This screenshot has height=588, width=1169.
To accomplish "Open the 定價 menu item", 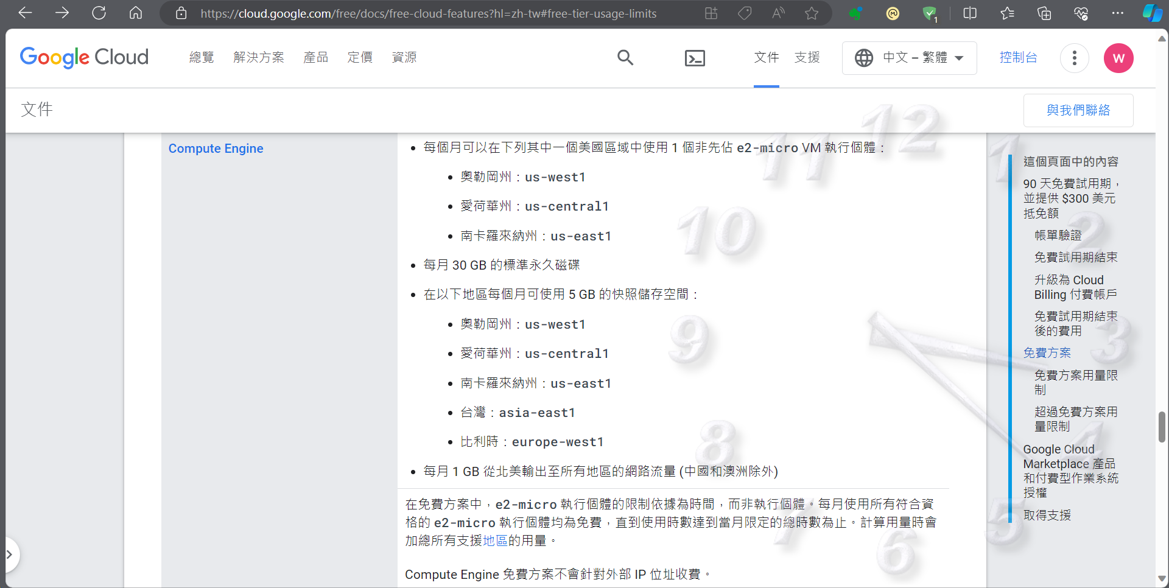I will pyautogui.click(x=360, y=57).
